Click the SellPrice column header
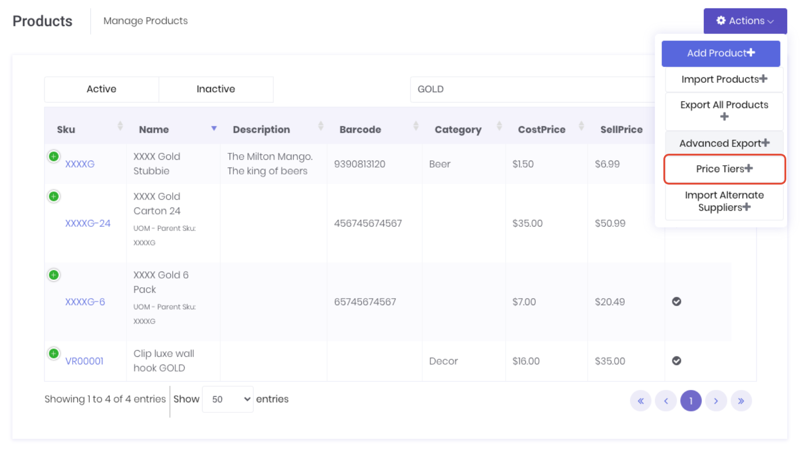 coord(621,126)
